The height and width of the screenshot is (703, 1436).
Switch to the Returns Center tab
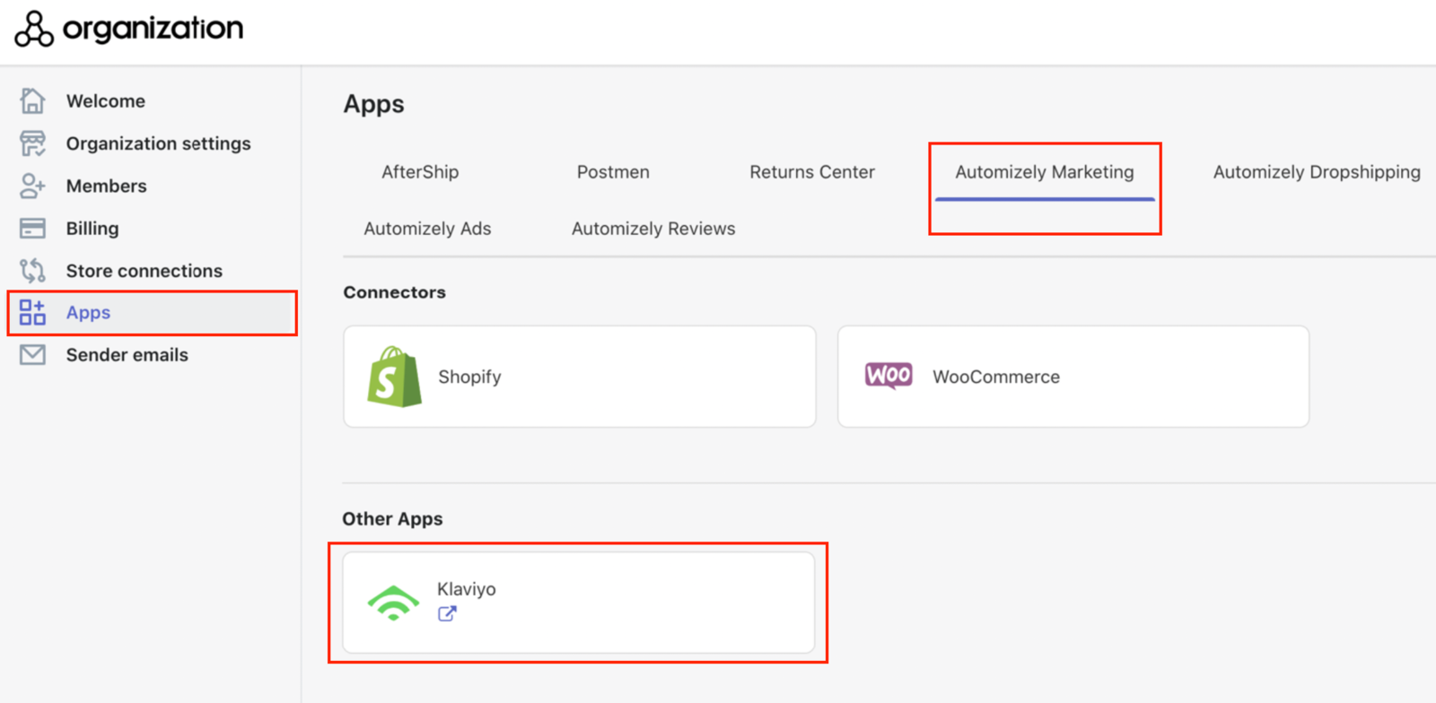coord(812,172)
